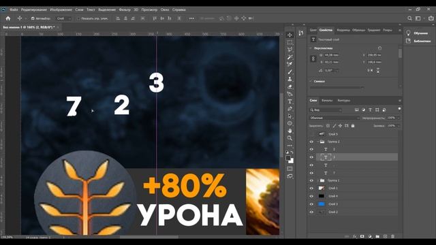Hide the Слой 2 layer
Image resolution: width=436 pixels, height=245 pixels.
(x=311, y=212)
